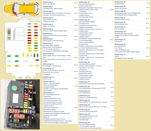
Task: Click the "Sicherung 31" heading
Action: (120, 18)
